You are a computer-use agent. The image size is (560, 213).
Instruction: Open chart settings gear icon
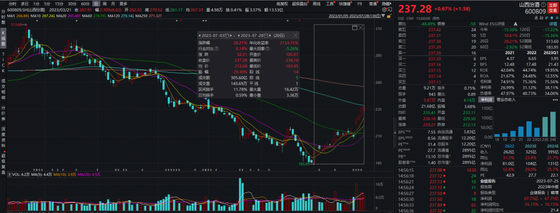point(384,10)
